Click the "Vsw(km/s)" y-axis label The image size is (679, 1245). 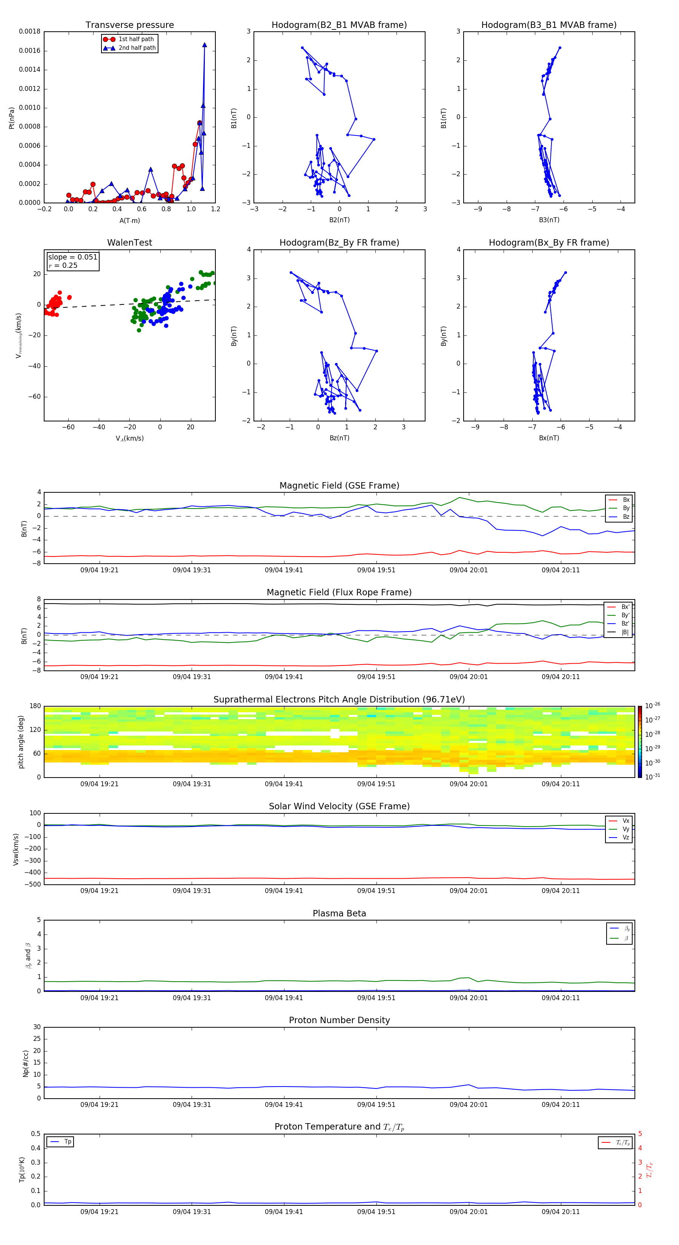(16, 849)
